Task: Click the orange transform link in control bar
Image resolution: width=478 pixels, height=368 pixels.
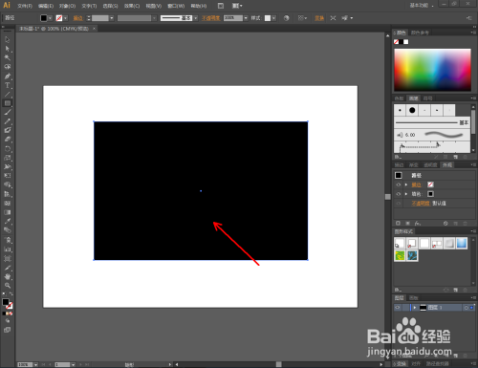Action: (x=319, y=18)
